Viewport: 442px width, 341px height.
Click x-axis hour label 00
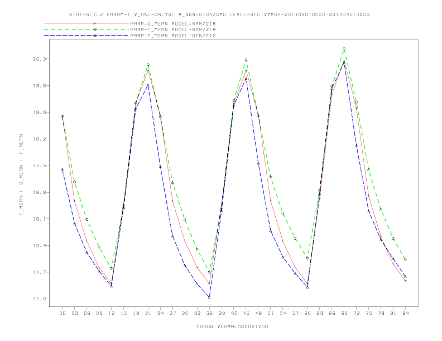[63, 313]
